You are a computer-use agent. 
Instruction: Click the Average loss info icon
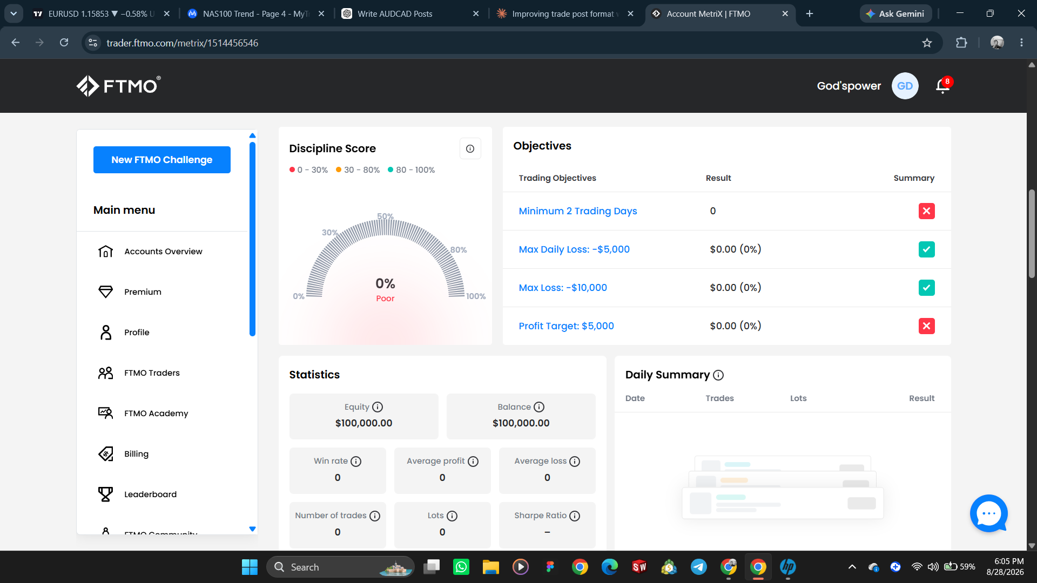575,462
